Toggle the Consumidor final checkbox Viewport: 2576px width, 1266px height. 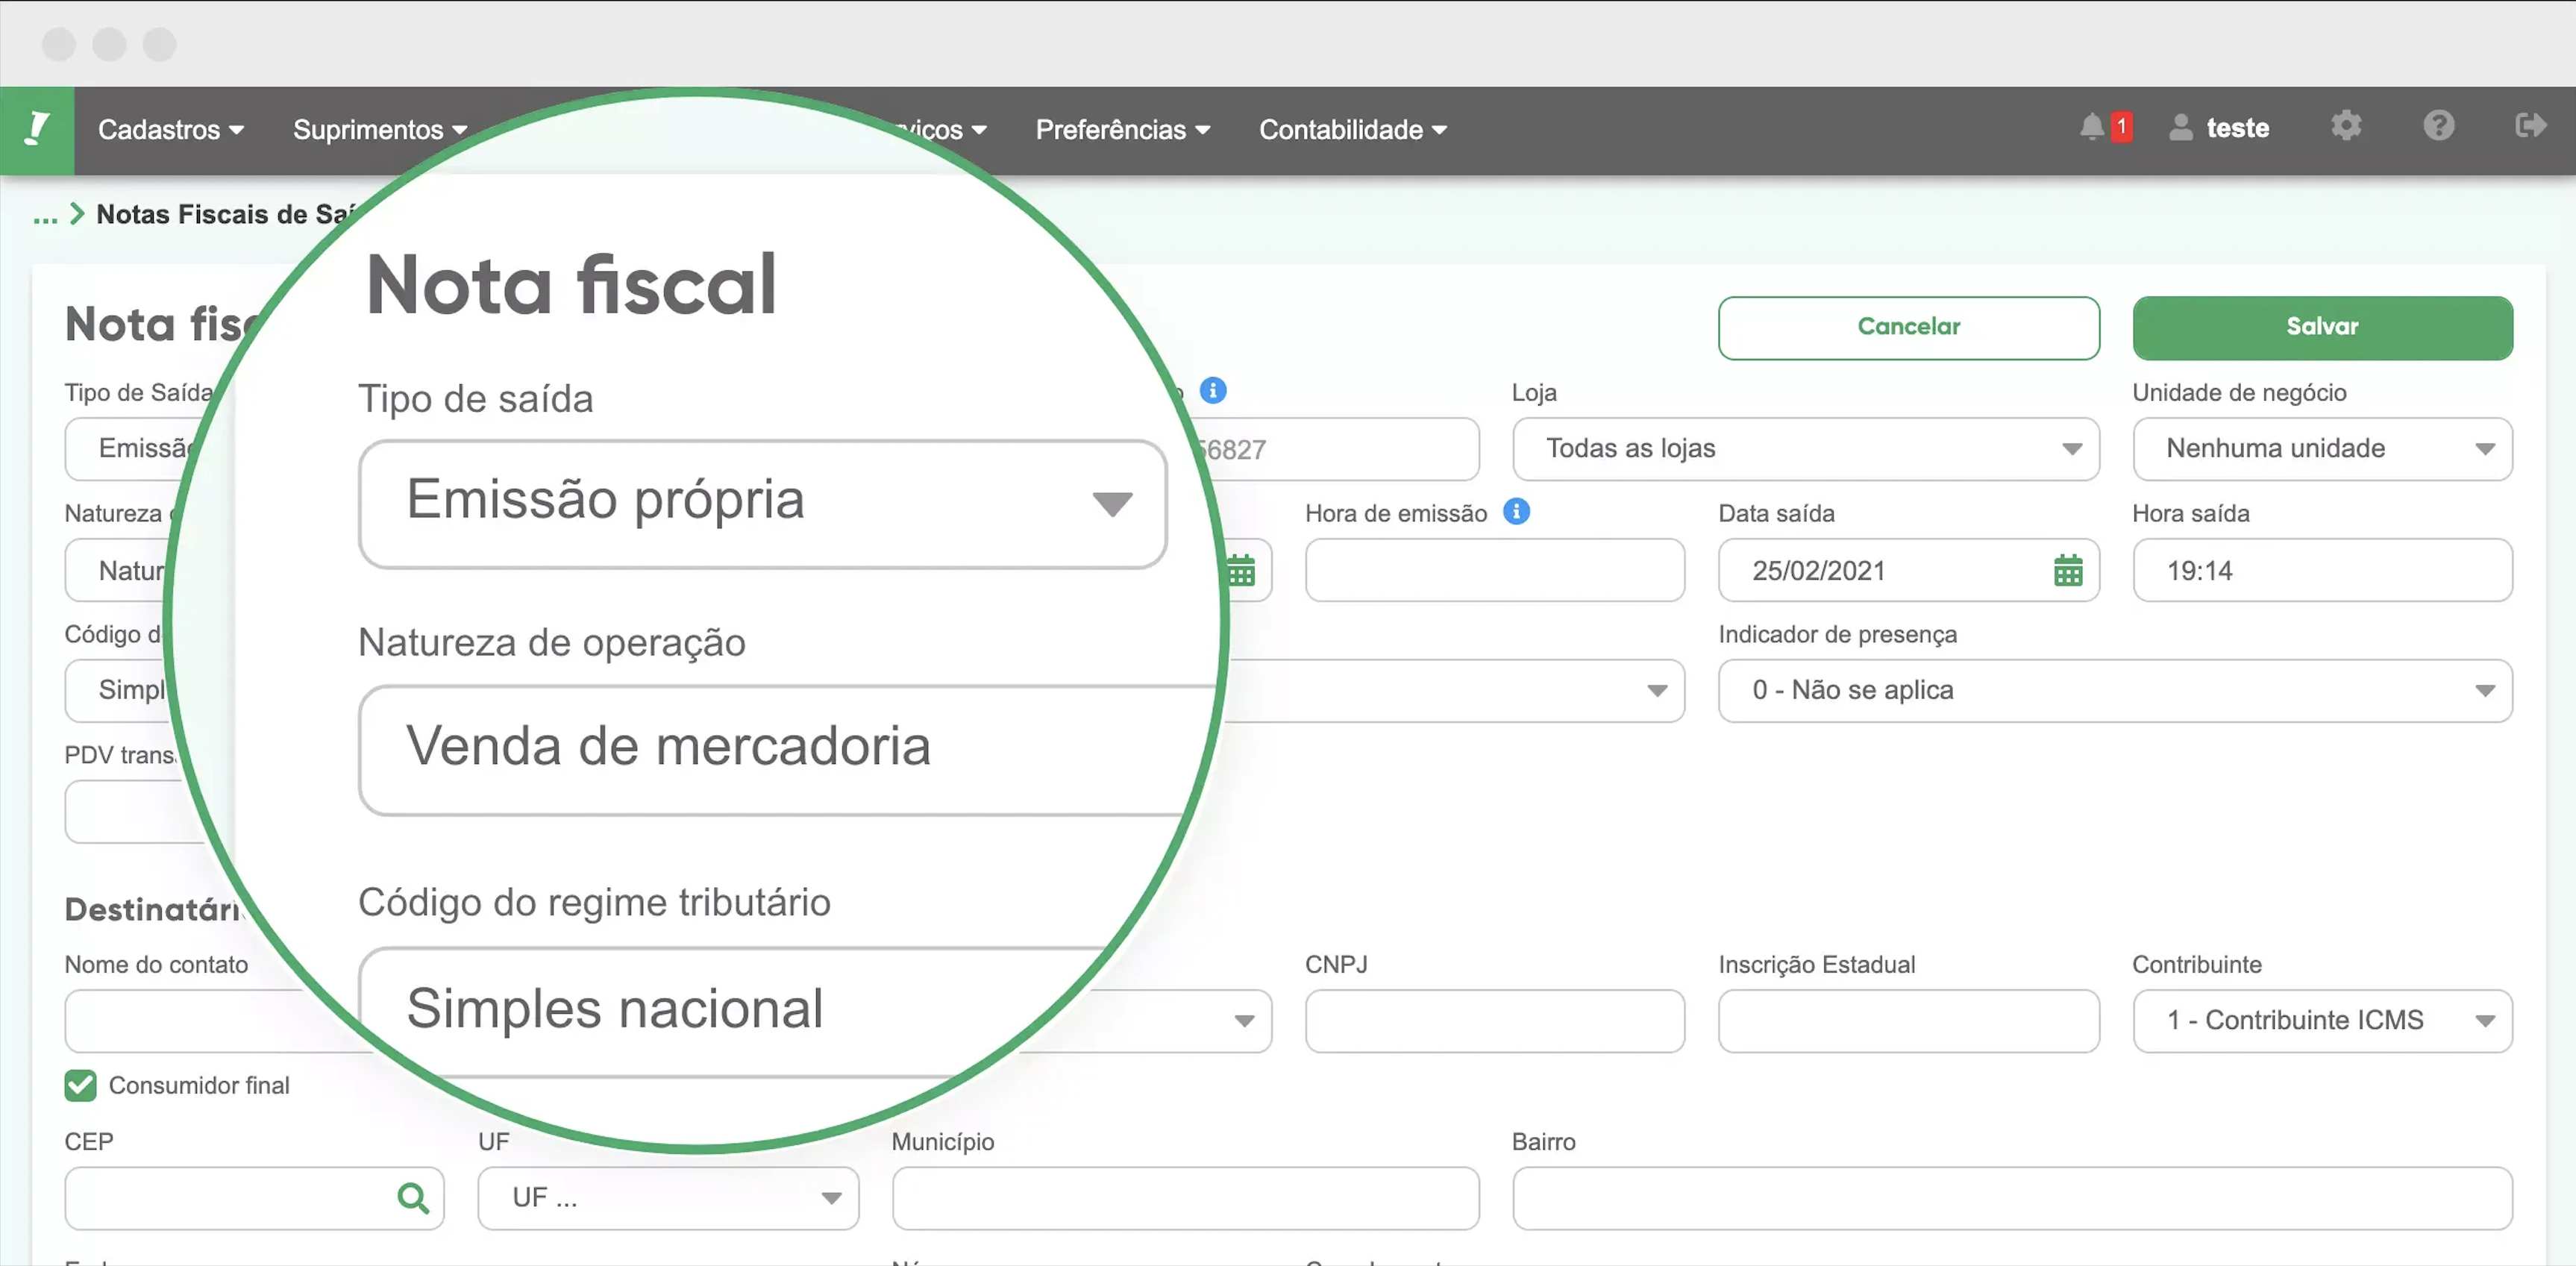pyautogui.click(x=81, y=1085)
